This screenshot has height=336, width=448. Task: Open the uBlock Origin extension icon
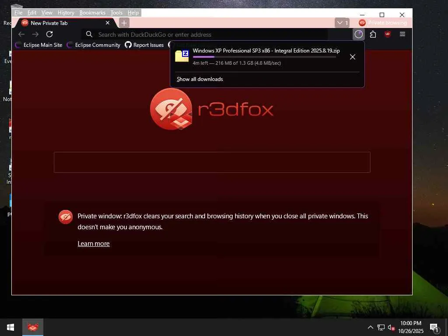click(x=388, y=34)
